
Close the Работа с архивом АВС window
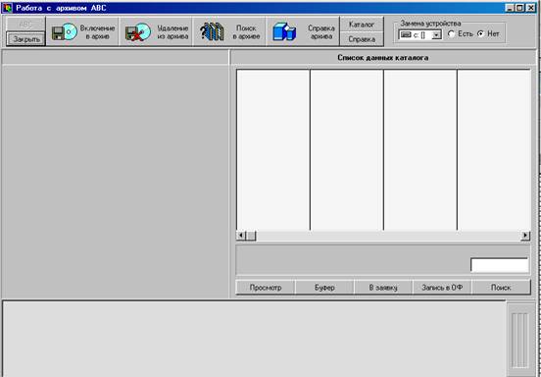[530, 8]
